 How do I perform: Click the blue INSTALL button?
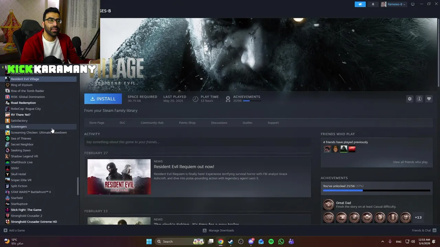[103, 99]
